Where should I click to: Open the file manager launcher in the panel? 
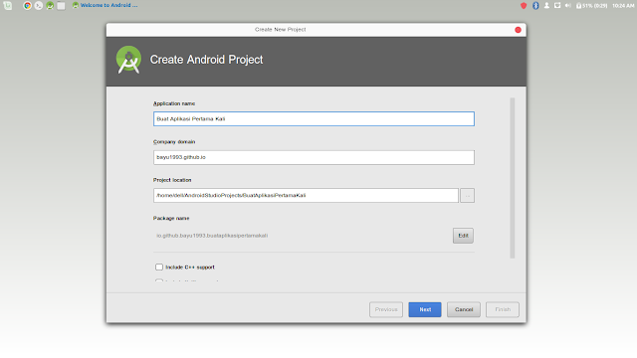(62, 6)
